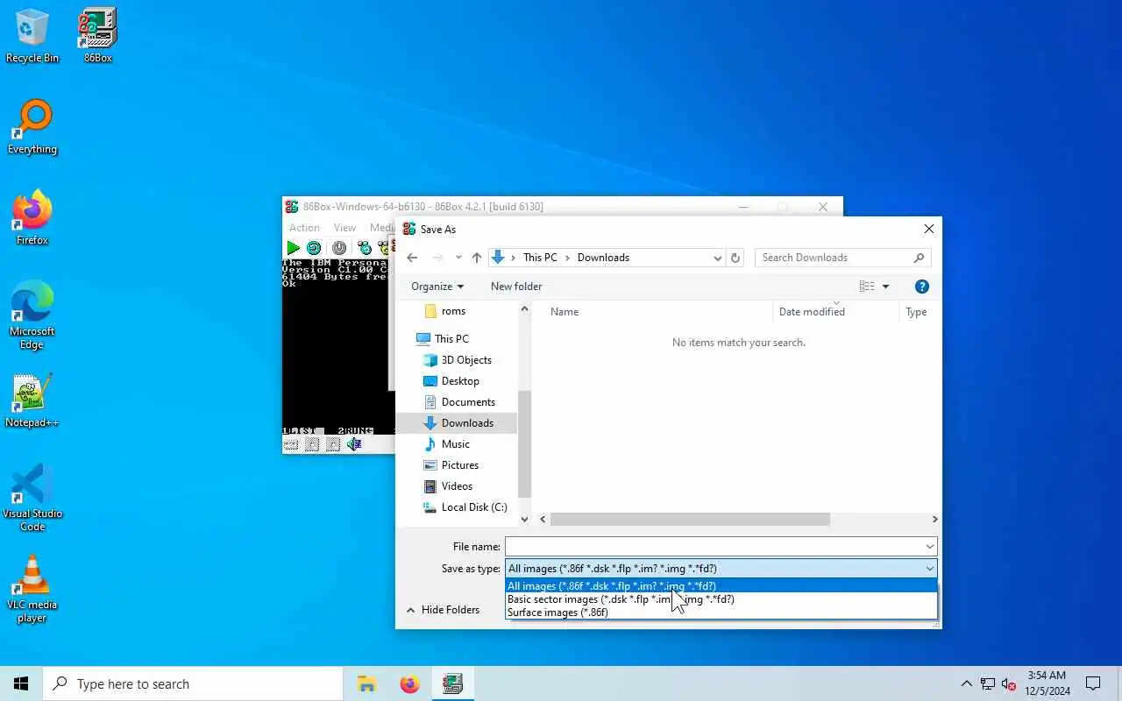Open the View menu in 86Box
Viewport: 1122px width, 701px height.
pos(344,228)
